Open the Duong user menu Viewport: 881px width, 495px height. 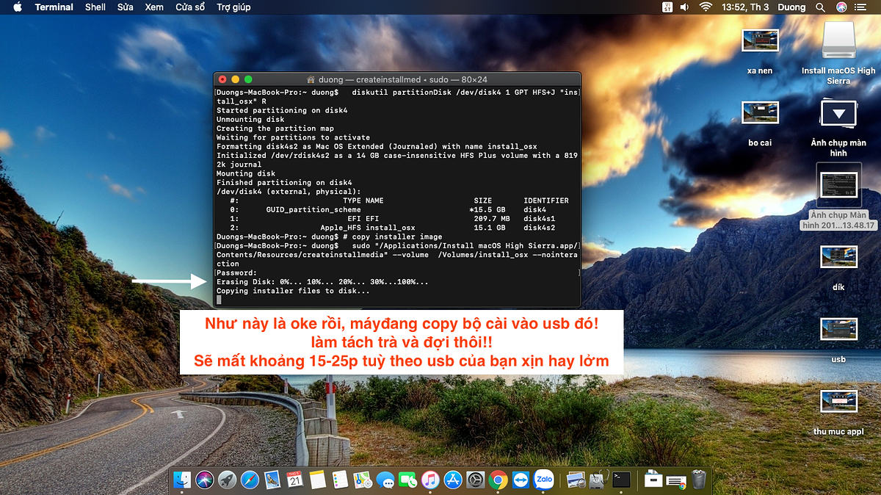coord(791,7)
